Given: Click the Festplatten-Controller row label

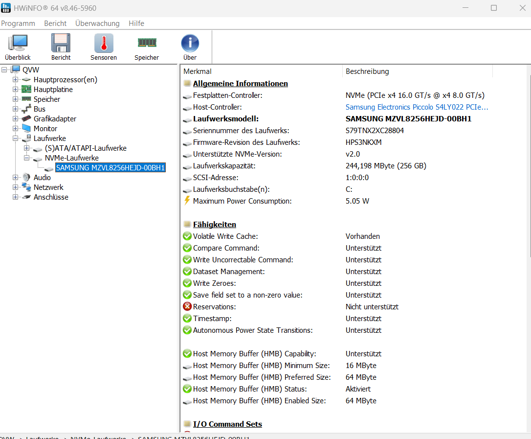Looking at the screenshot, I should 228,95.
